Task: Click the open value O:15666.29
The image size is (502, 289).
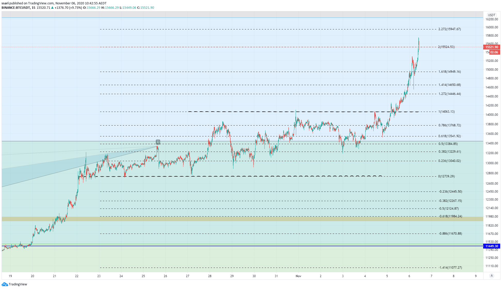Action: pos(92,8)
